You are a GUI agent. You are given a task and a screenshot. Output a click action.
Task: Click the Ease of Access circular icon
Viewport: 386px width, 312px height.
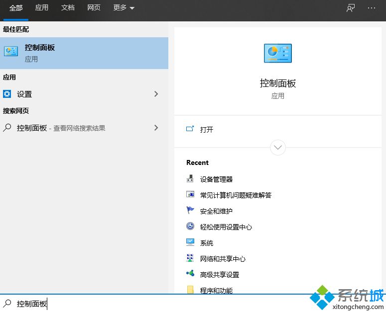pyautogui.click(x=190, y=226)
